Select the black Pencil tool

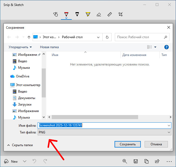77,14
